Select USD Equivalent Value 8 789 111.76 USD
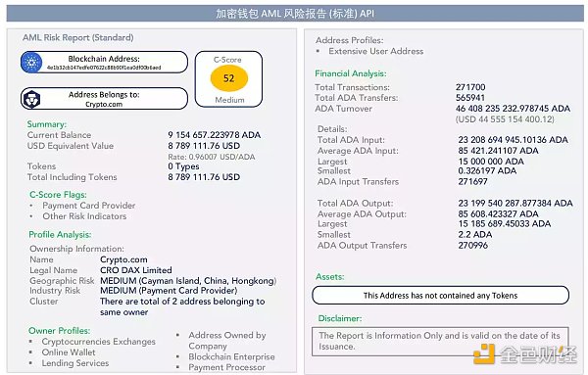 (x=204, y=146)
